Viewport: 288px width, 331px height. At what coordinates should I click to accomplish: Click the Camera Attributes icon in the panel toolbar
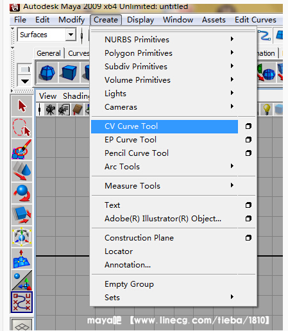pyautogui.click(x=64, y=110)
